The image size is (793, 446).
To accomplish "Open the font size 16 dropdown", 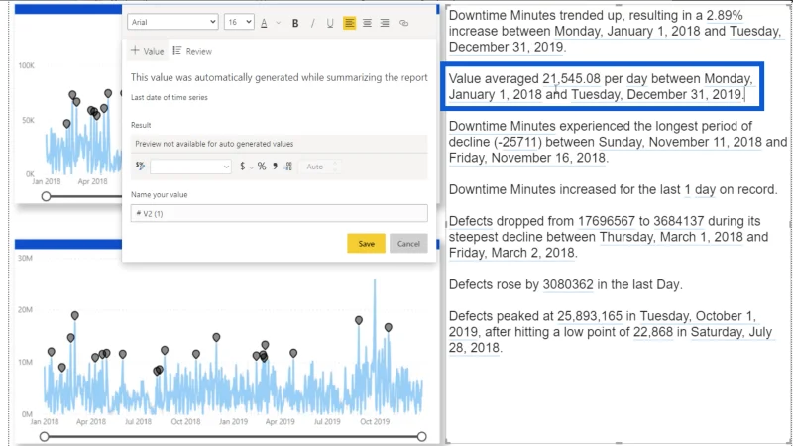I will [239, 22].
